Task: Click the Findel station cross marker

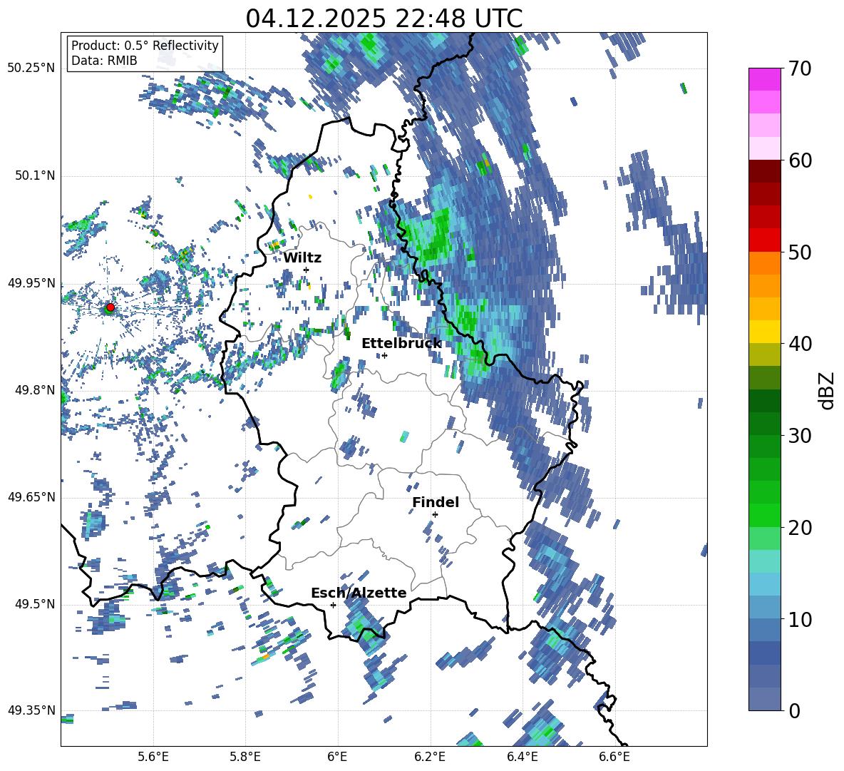Action: (x=435, y=515)
